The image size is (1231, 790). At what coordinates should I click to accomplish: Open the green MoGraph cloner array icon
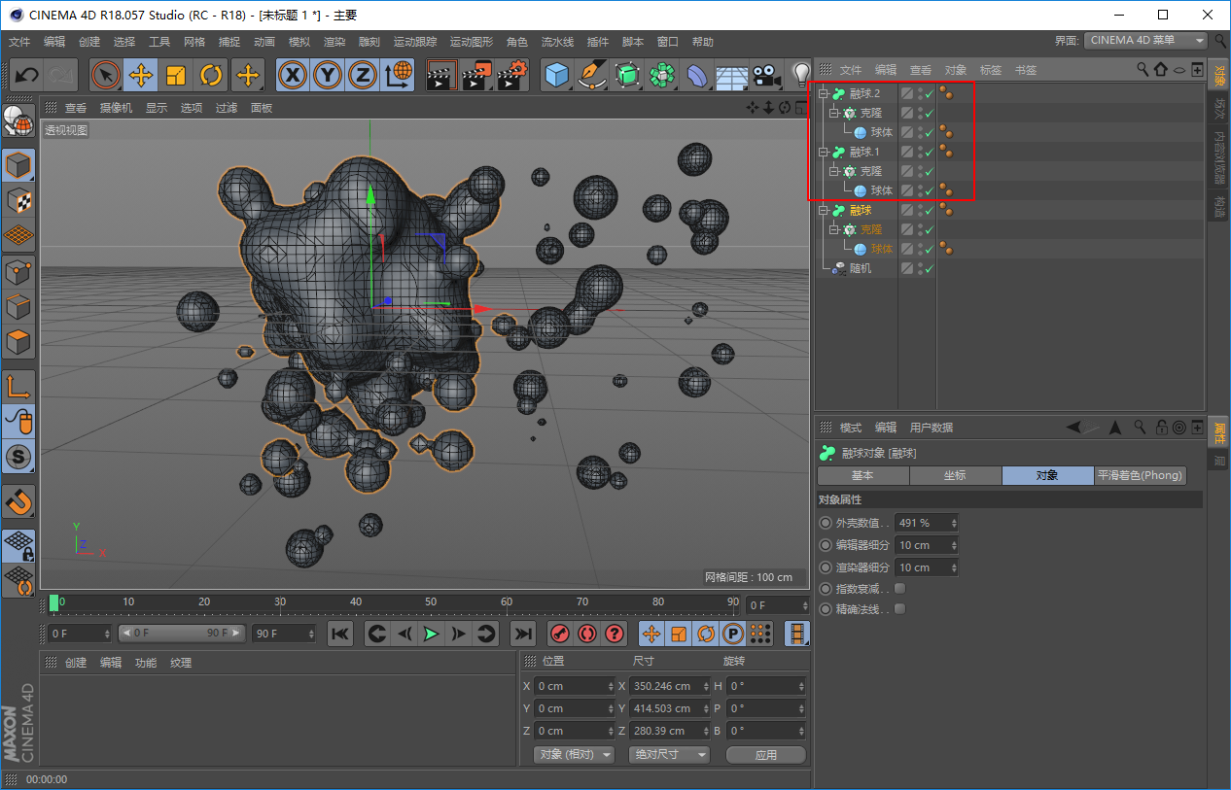coord(662,75)
